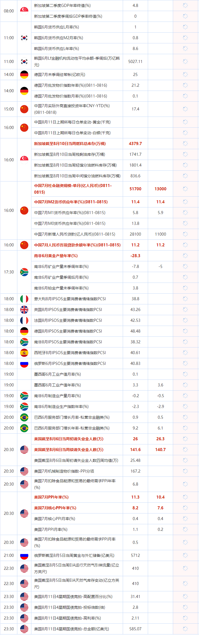The width and height of the screenshot is (199, 635).
Task: Open 新加坡截至8月10日当周燃料总库存 indicator
Action: [x=70, y=144]
